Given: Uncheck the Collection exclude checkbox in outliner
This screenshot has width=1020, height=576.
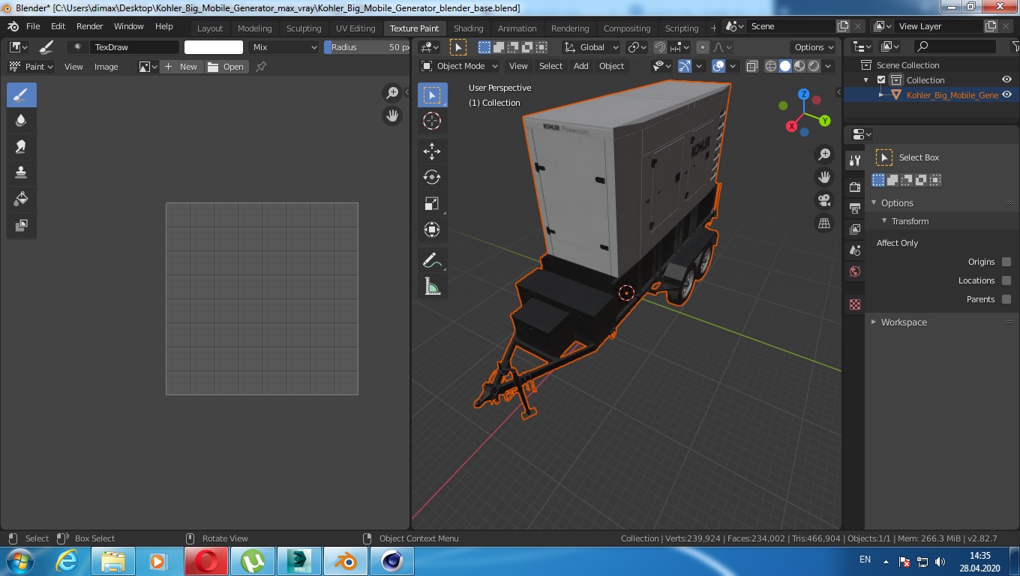Looking at the screenshot, I should coord(881,80).
